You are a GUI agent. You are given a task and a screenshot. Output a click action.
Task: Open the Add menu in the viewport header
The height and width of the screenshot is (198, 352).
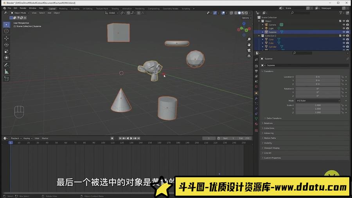click(x=49, y=13)
